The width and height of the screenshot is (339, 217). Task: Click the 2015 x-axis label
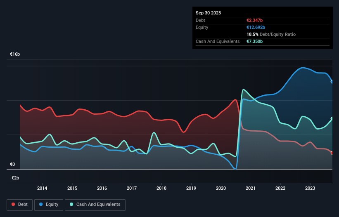[x=72, y=188]
